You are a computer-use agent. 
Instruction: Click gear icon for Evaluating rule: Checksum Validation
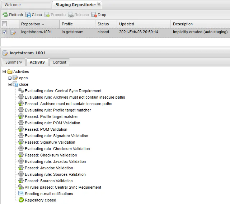(21, 148)
